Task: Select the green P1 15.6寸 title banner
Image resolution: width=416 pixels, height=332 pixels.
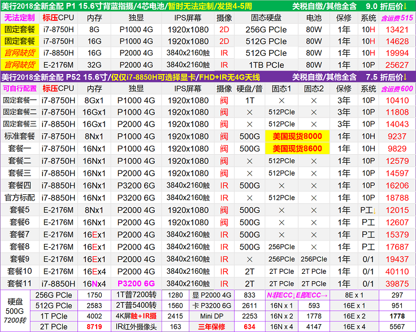Action: (208, 6)
